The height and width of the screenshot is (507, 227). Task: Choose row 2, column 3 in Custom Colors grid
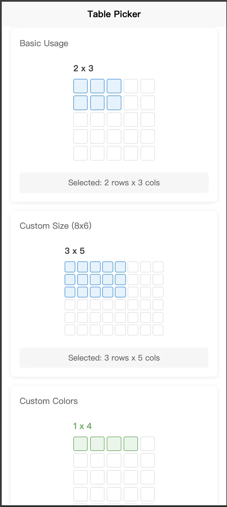(x=114, y=461)
